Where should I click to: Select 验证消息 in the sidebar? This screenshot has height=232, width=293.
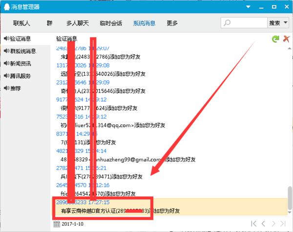click(x=25, y=39)
